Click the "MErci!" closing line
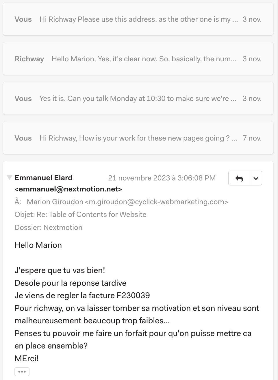The height and width of the screenshot is (380, 278). pyautogui.click(x=27, y=359)
